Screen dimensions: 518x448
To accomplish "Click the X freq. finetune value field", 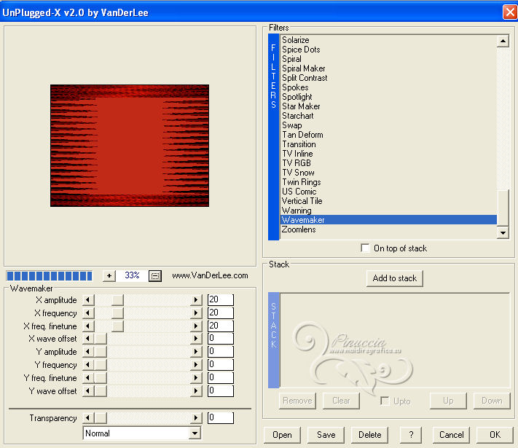I will pyautogui.click(x=220, y=326).
